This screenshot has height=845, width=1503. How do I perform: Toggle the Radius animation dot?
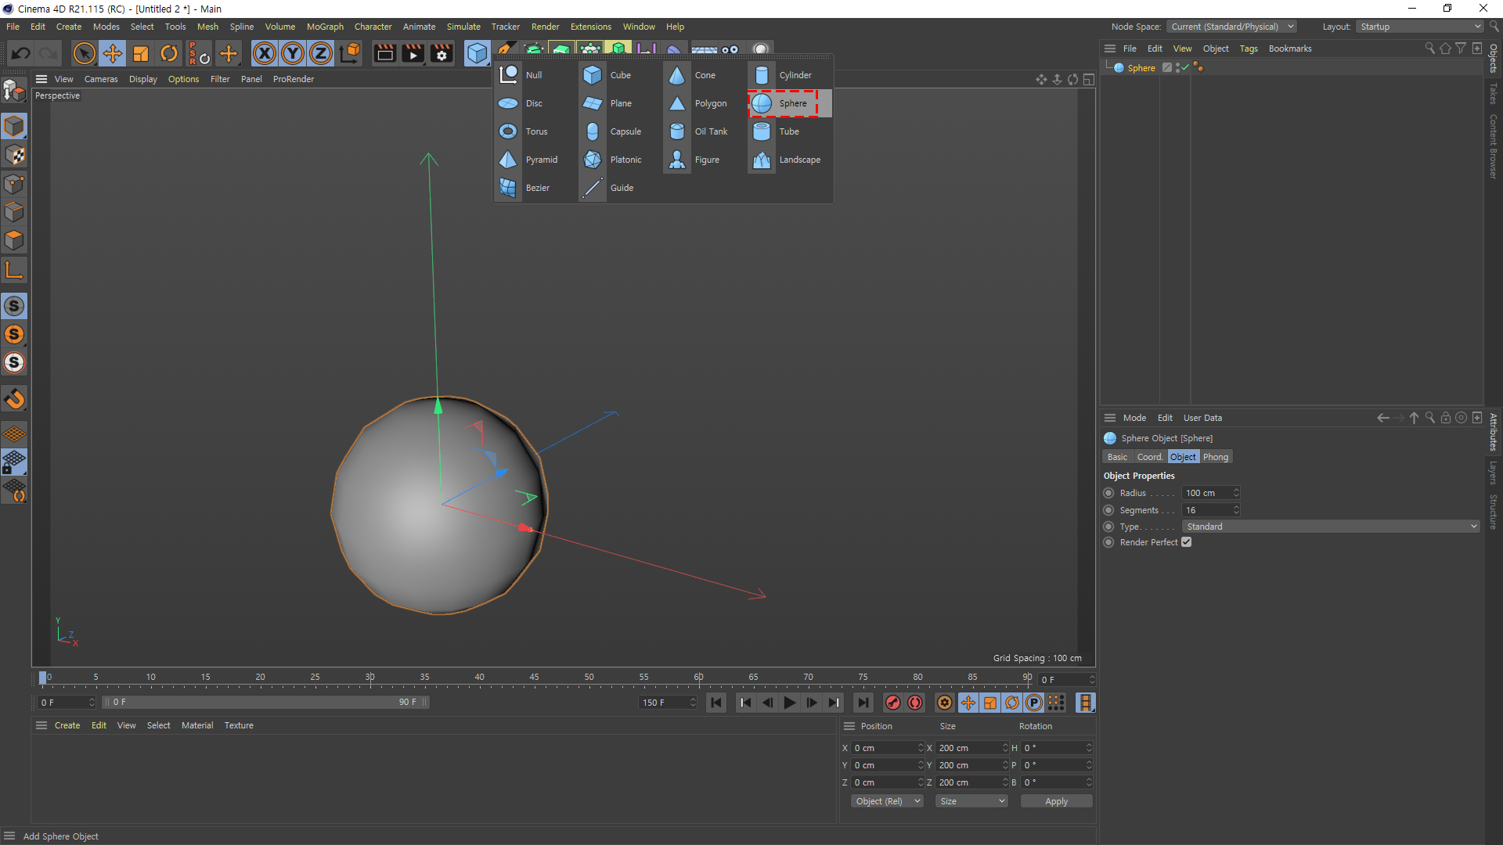(x=1108, y=493)
